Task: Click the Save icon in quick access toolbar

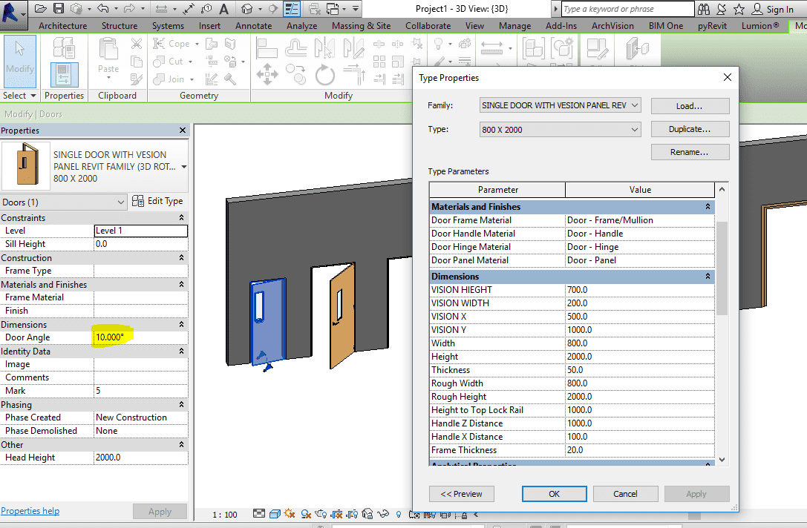Action: tap(58, 9)
